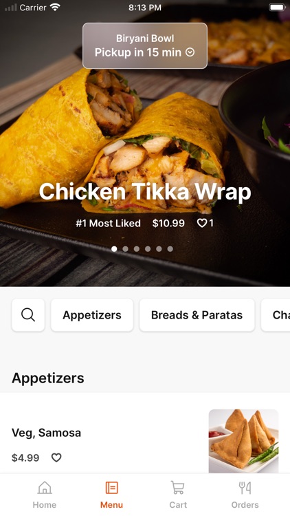The image size is (290, 516).
Task: Expand the Pickup in 15 min chevron
Action: (190, 52)
